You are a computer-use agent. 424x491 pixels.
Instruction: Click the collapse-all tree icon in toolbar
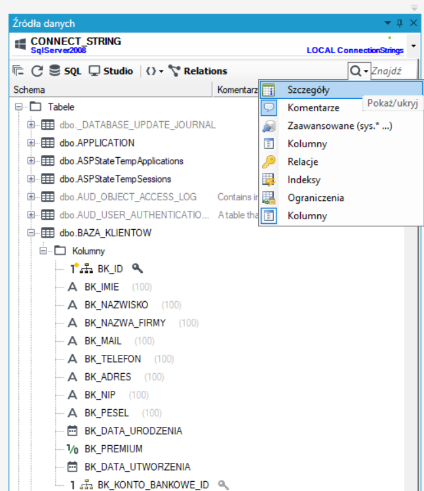click(18, 71)
